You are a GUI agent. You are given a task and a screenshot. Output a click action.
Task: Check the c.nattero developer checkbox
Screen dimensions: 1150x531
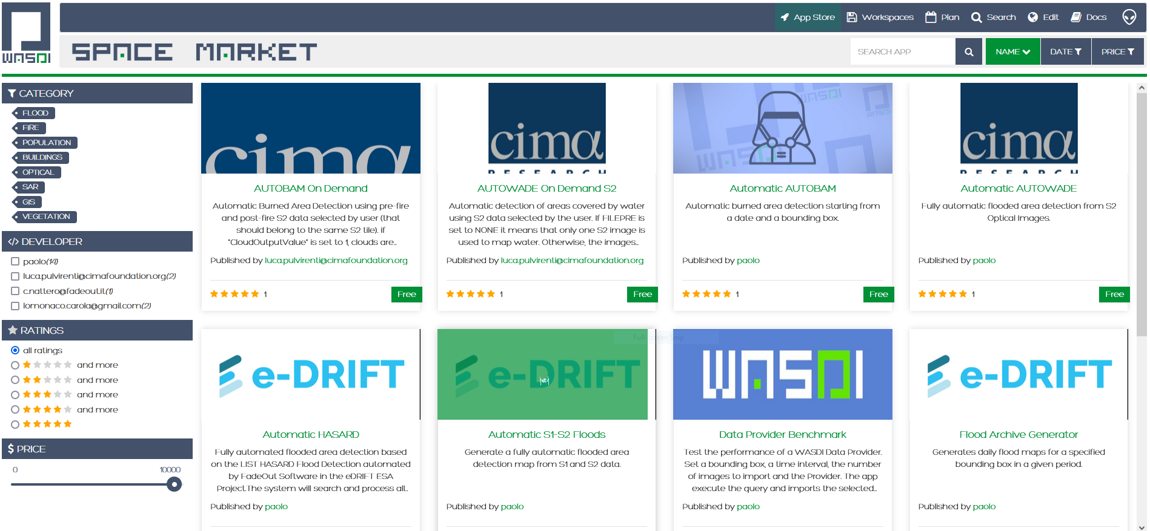[15, 291]
